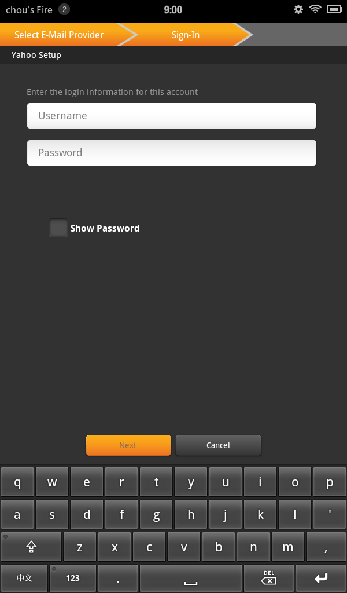
Task: Focus the Username input field
Action: pos(172,116)
